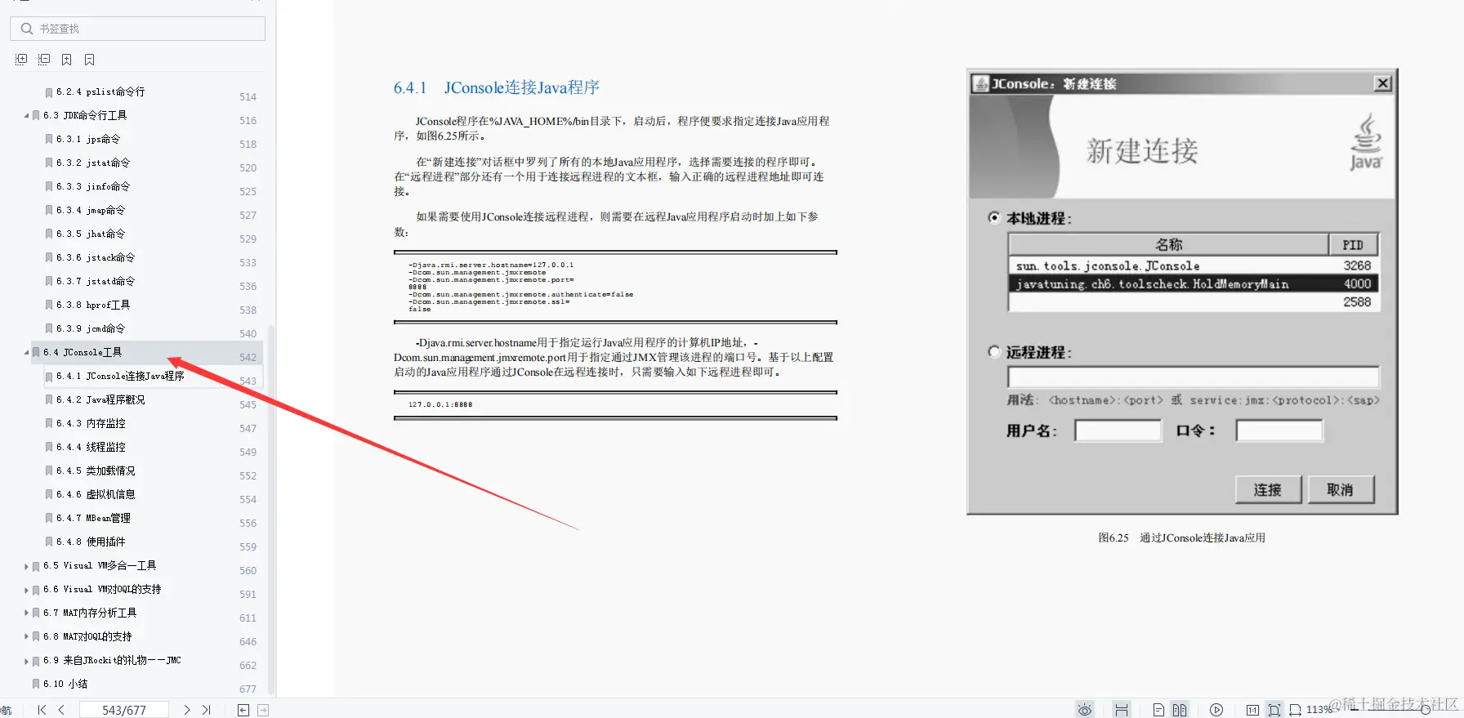Expand the 6.8 MAT对OQL的支持 section
The width and height of the screenshot is (1464, 718).
tap(26, 636)
